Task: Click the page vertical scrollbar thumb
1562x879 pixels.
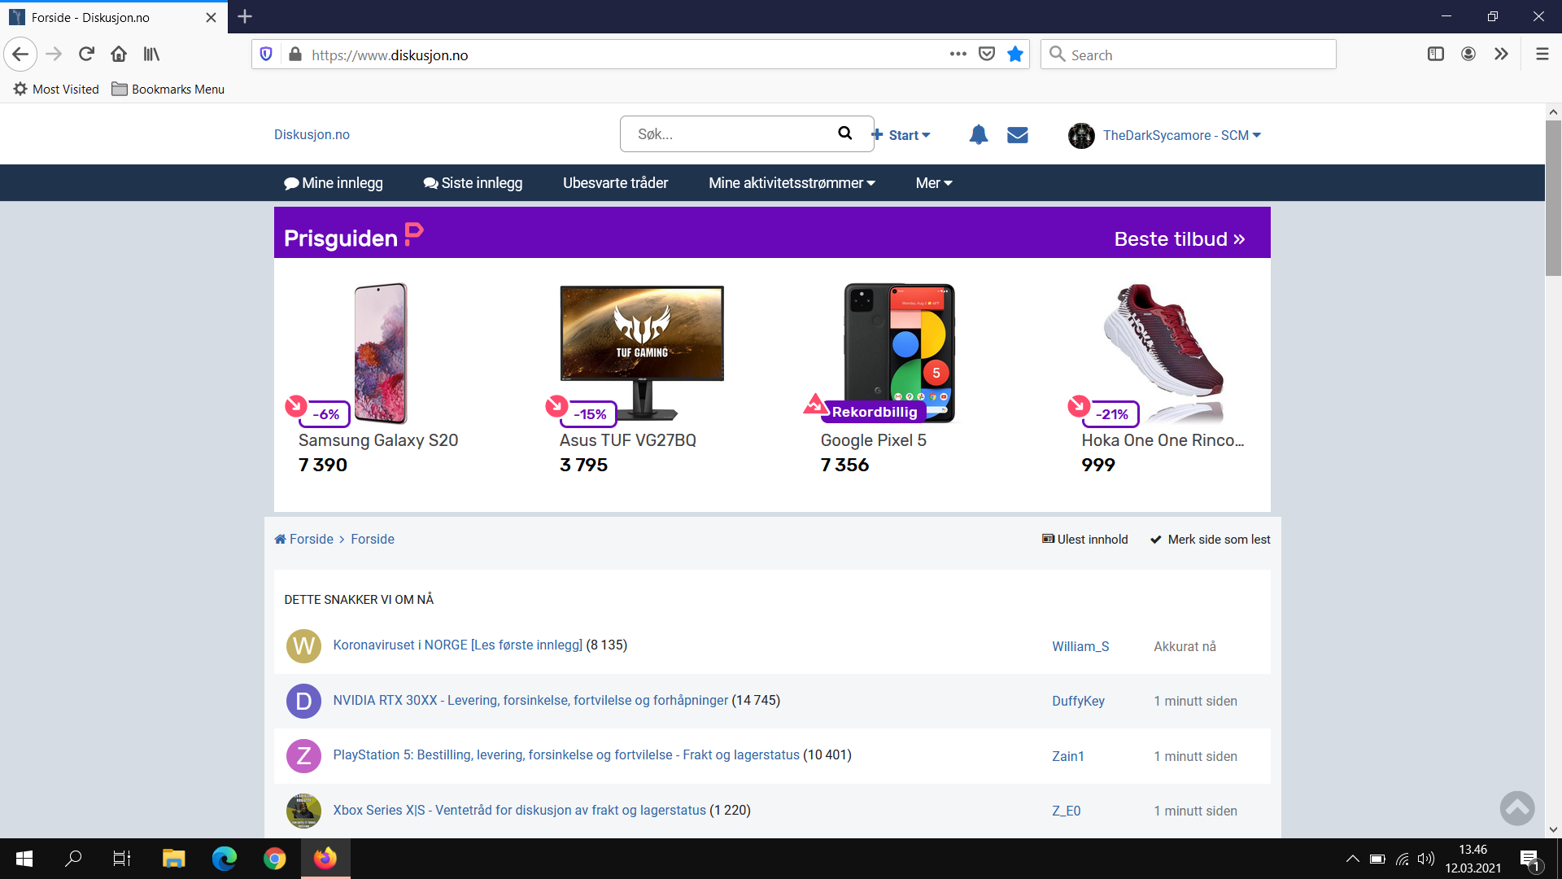Action: tap(1553, 198)
